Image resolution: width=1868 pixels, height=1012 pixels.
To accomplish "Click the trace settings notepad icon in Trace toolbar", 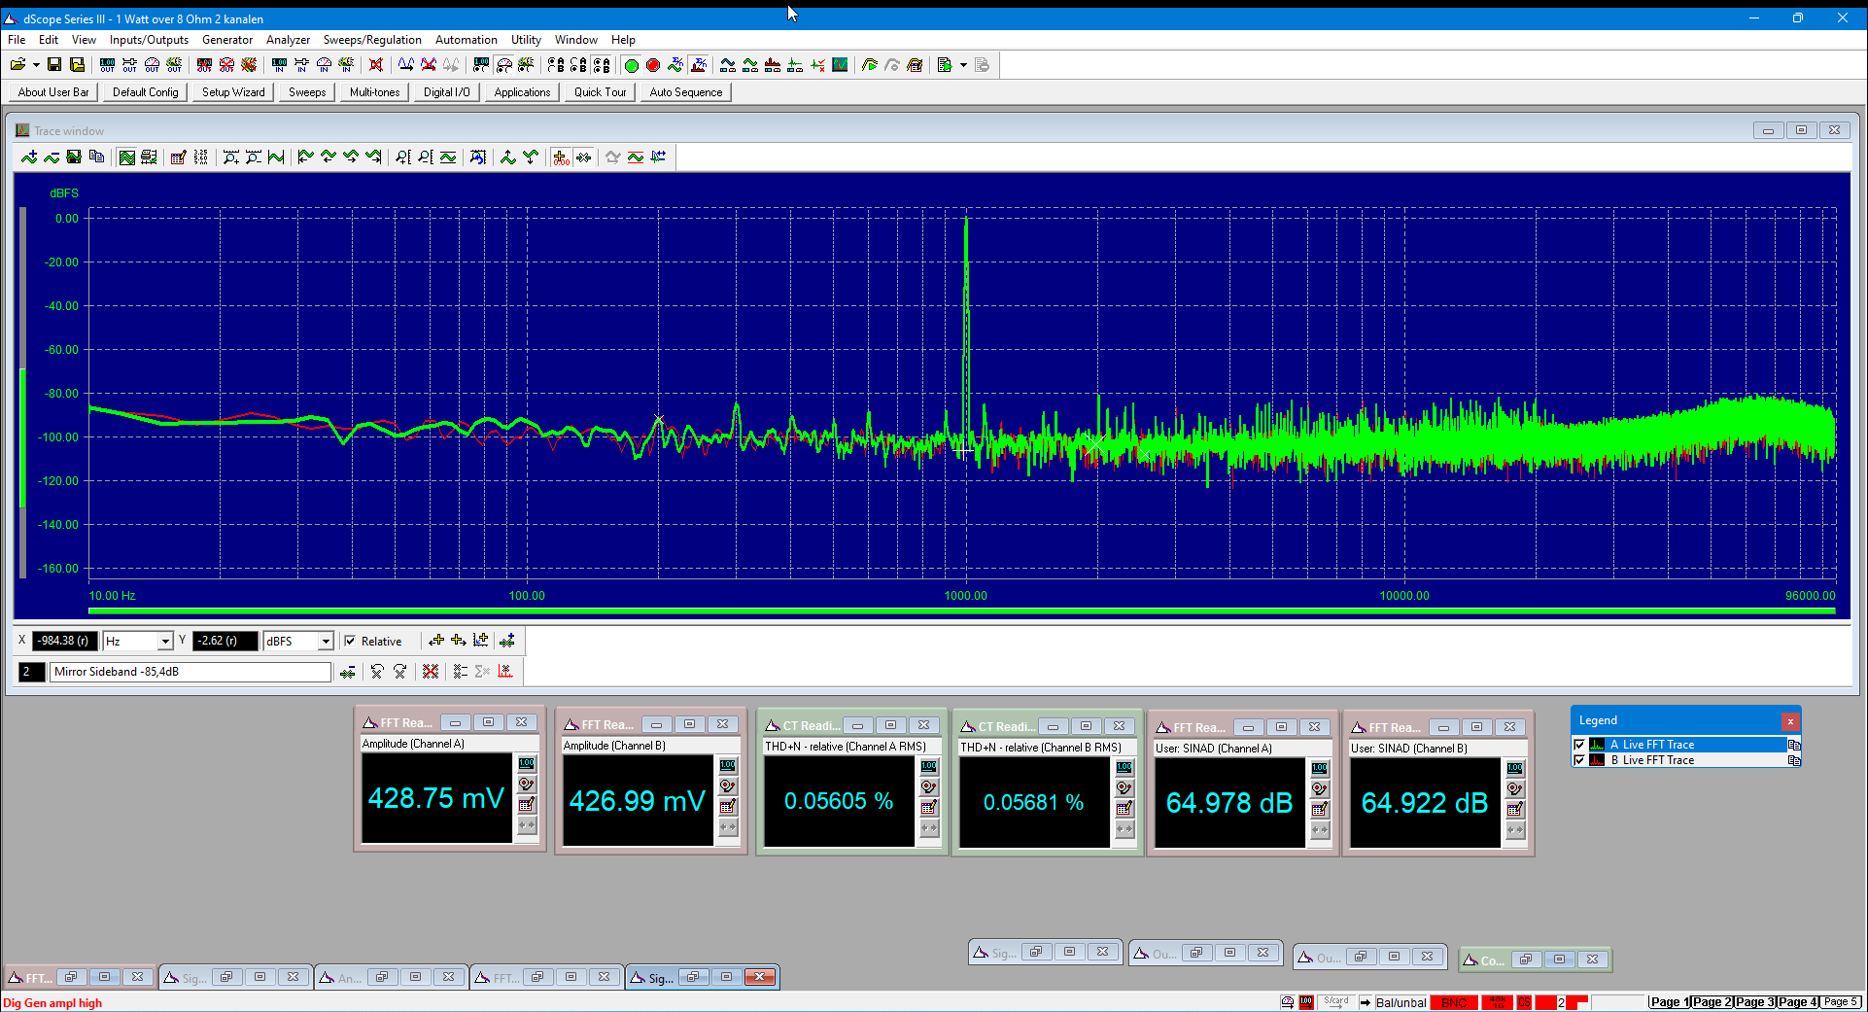I will pos(178,157).
